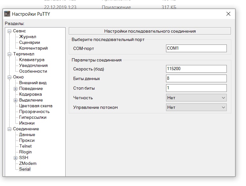
Task: Click the Четность label
Action: (x=83, y=98)
